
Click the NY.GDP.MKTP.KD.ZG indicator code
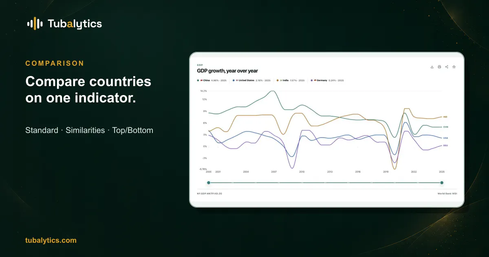click(x=209, y=193)
